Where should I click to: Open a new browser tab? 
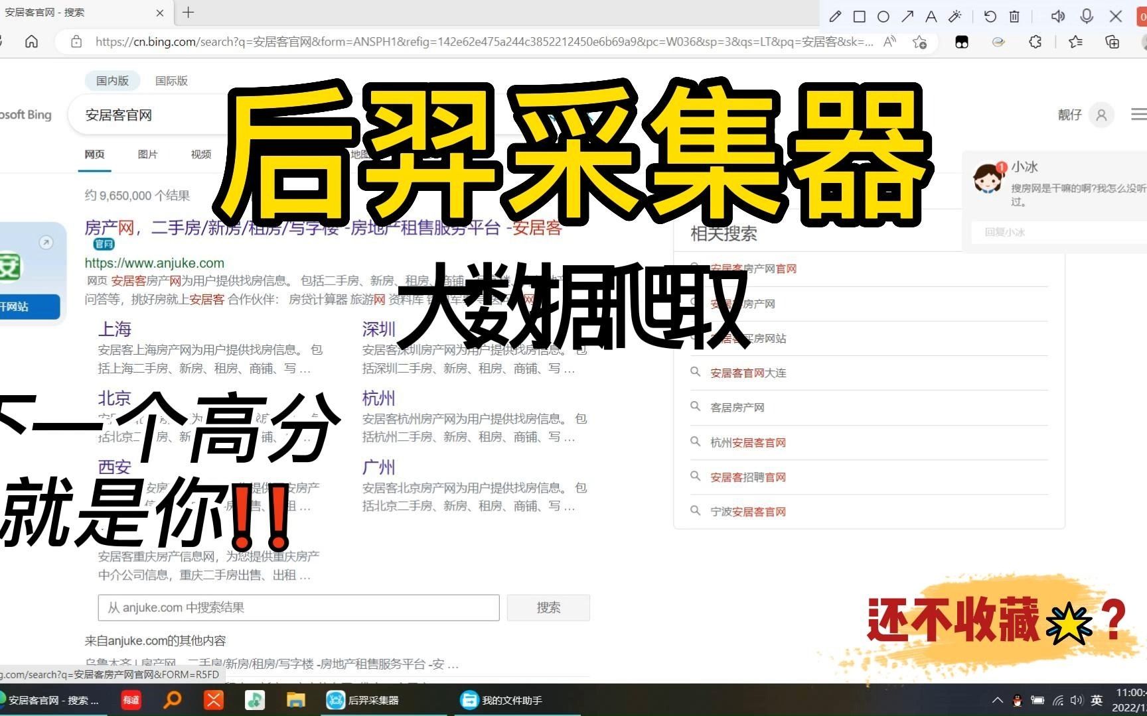pos(189,12)
